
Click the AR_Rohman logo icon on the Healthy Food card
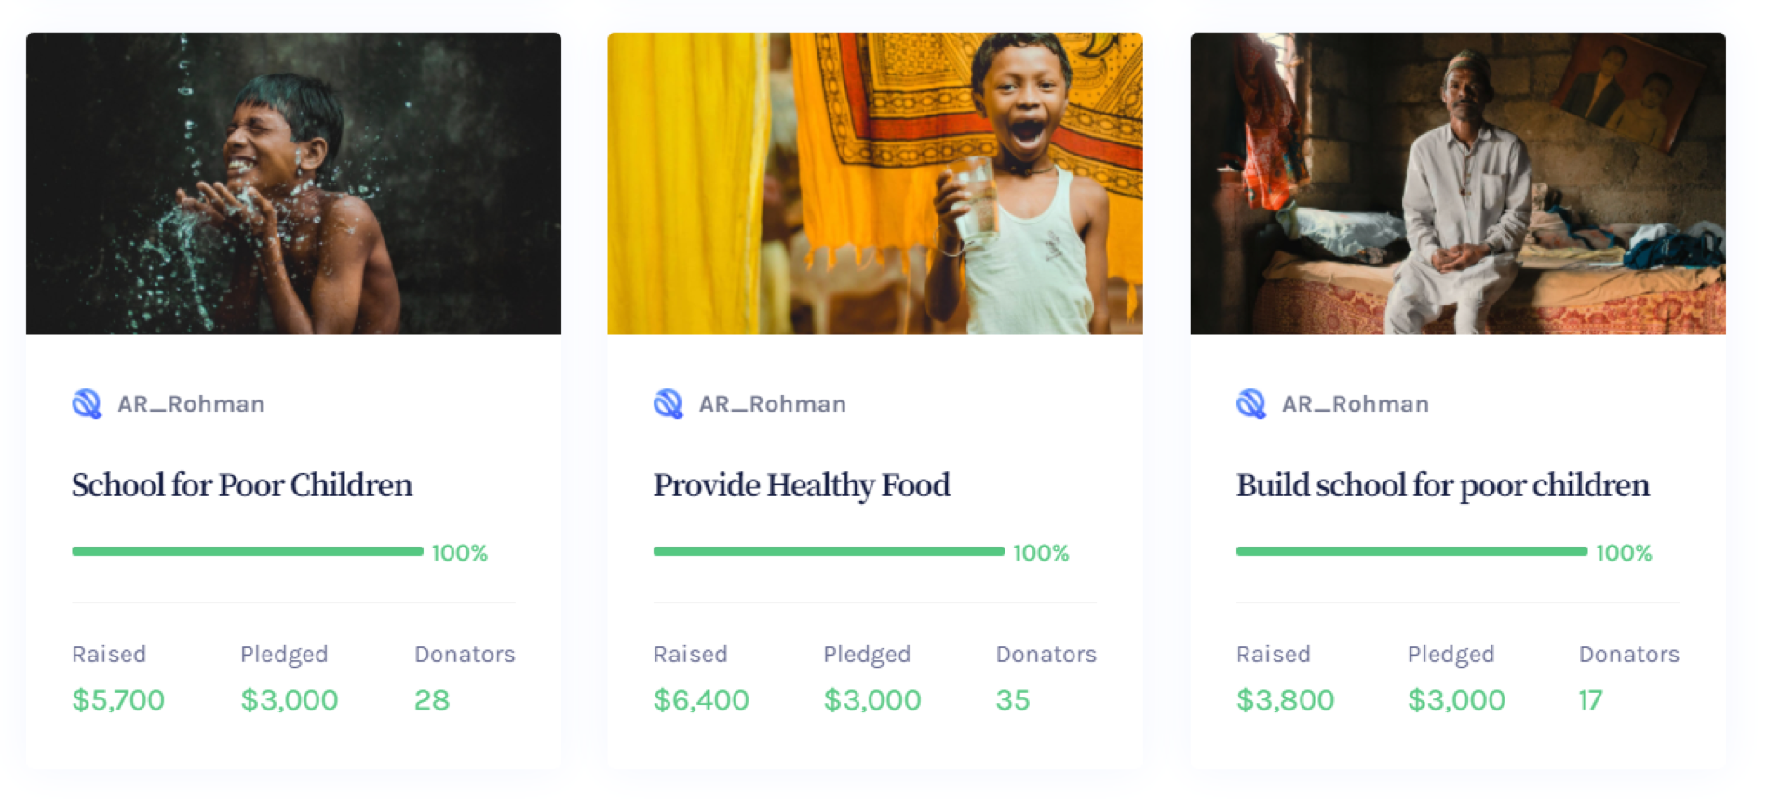click(668, 404)
